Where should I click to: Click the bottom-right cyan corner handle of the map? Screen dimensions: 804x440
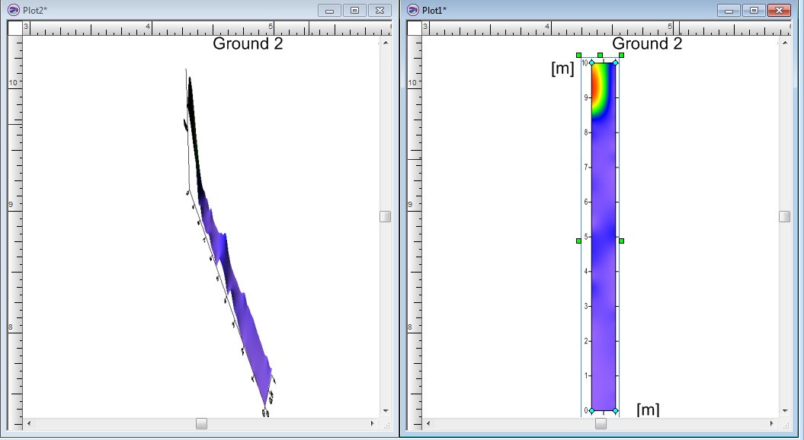616,411
